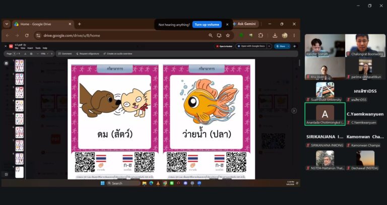Open the Chrome extensions puzzle icon

pyautogui.click(x=261, y=36)
